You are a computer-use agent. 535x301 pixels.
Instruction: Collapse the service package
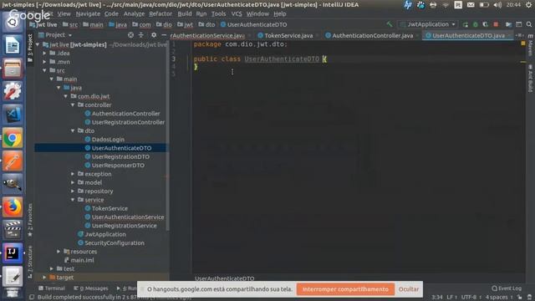(73, 200)
